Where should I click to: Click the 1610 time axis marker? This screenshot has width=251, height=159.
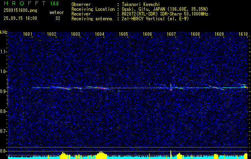pos(243,34)
